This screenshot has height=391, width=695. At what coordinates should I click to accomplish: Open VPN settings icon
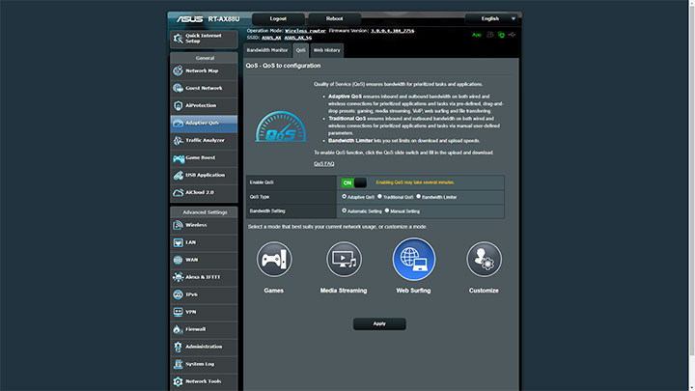[x=179, y=312]
